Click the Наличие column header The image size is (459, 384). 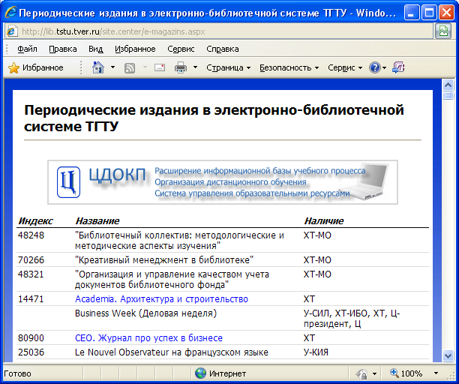click(323, 221)
